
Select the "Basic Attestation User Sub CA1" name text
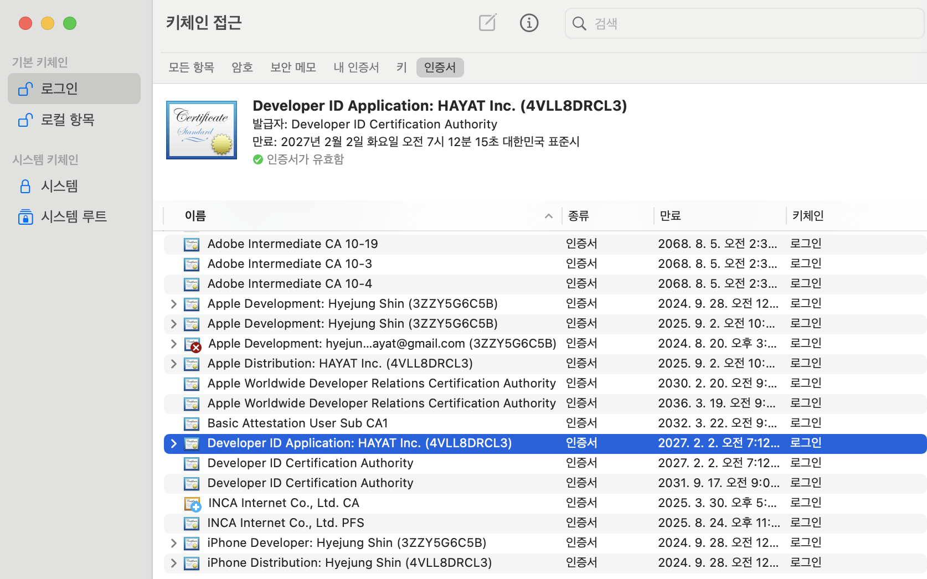point(297,423)
